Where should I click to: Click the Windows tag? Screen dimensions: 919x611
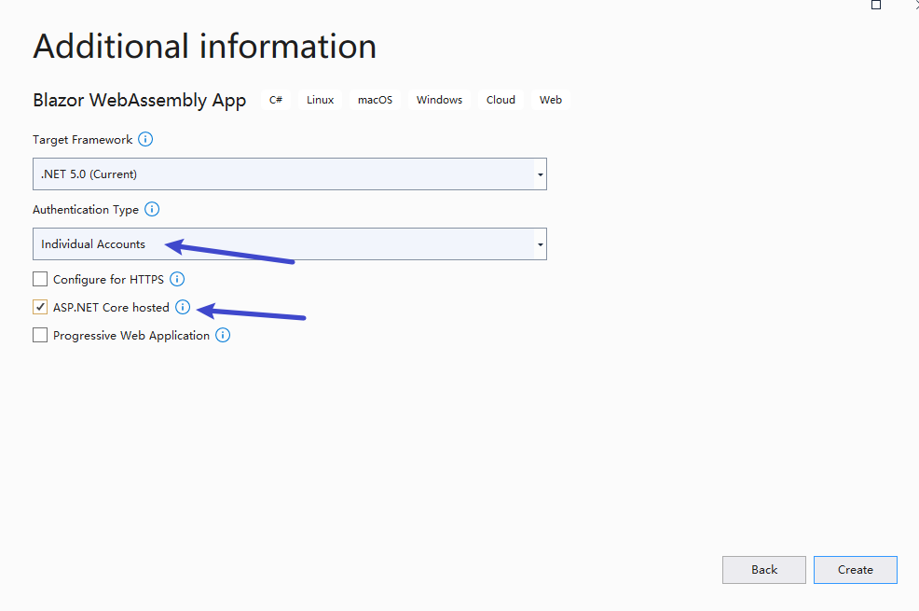438,99
